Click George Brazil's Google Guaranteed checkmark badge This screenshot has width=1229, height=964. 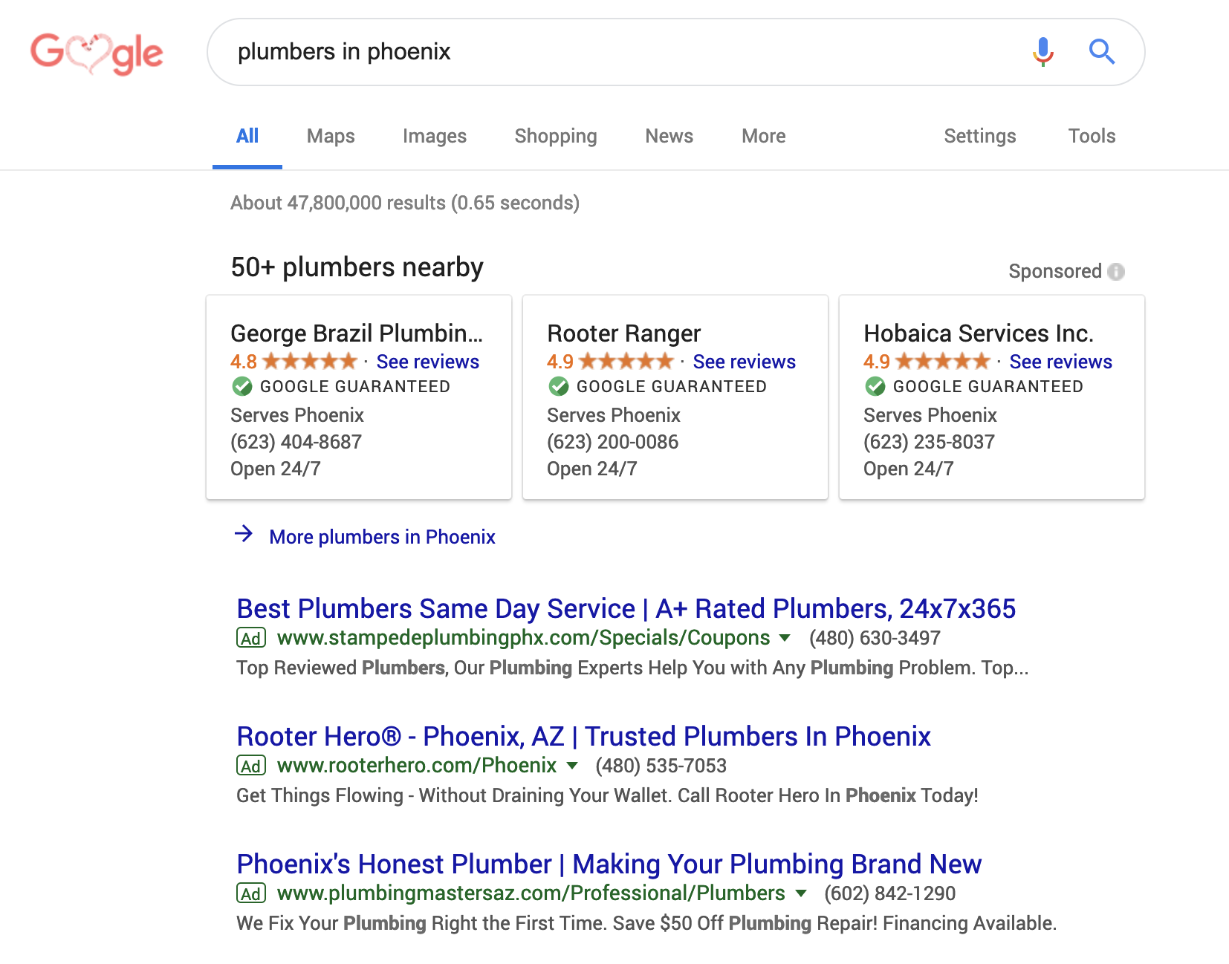pos(242,386)
